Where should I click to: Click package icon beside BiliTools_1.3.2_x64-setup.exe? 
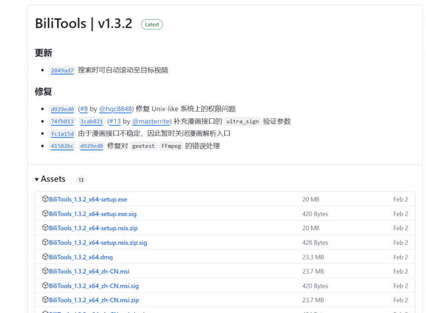pyautogui.click(x=45, y=199)
